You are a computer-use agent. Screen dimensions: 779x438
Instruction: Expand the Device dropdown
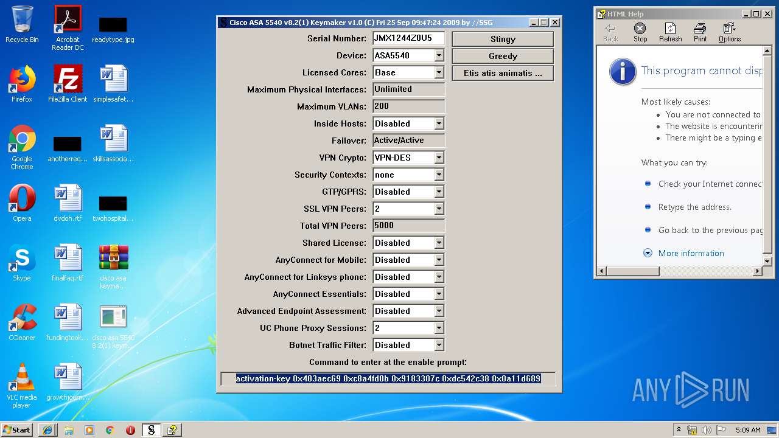439,55
